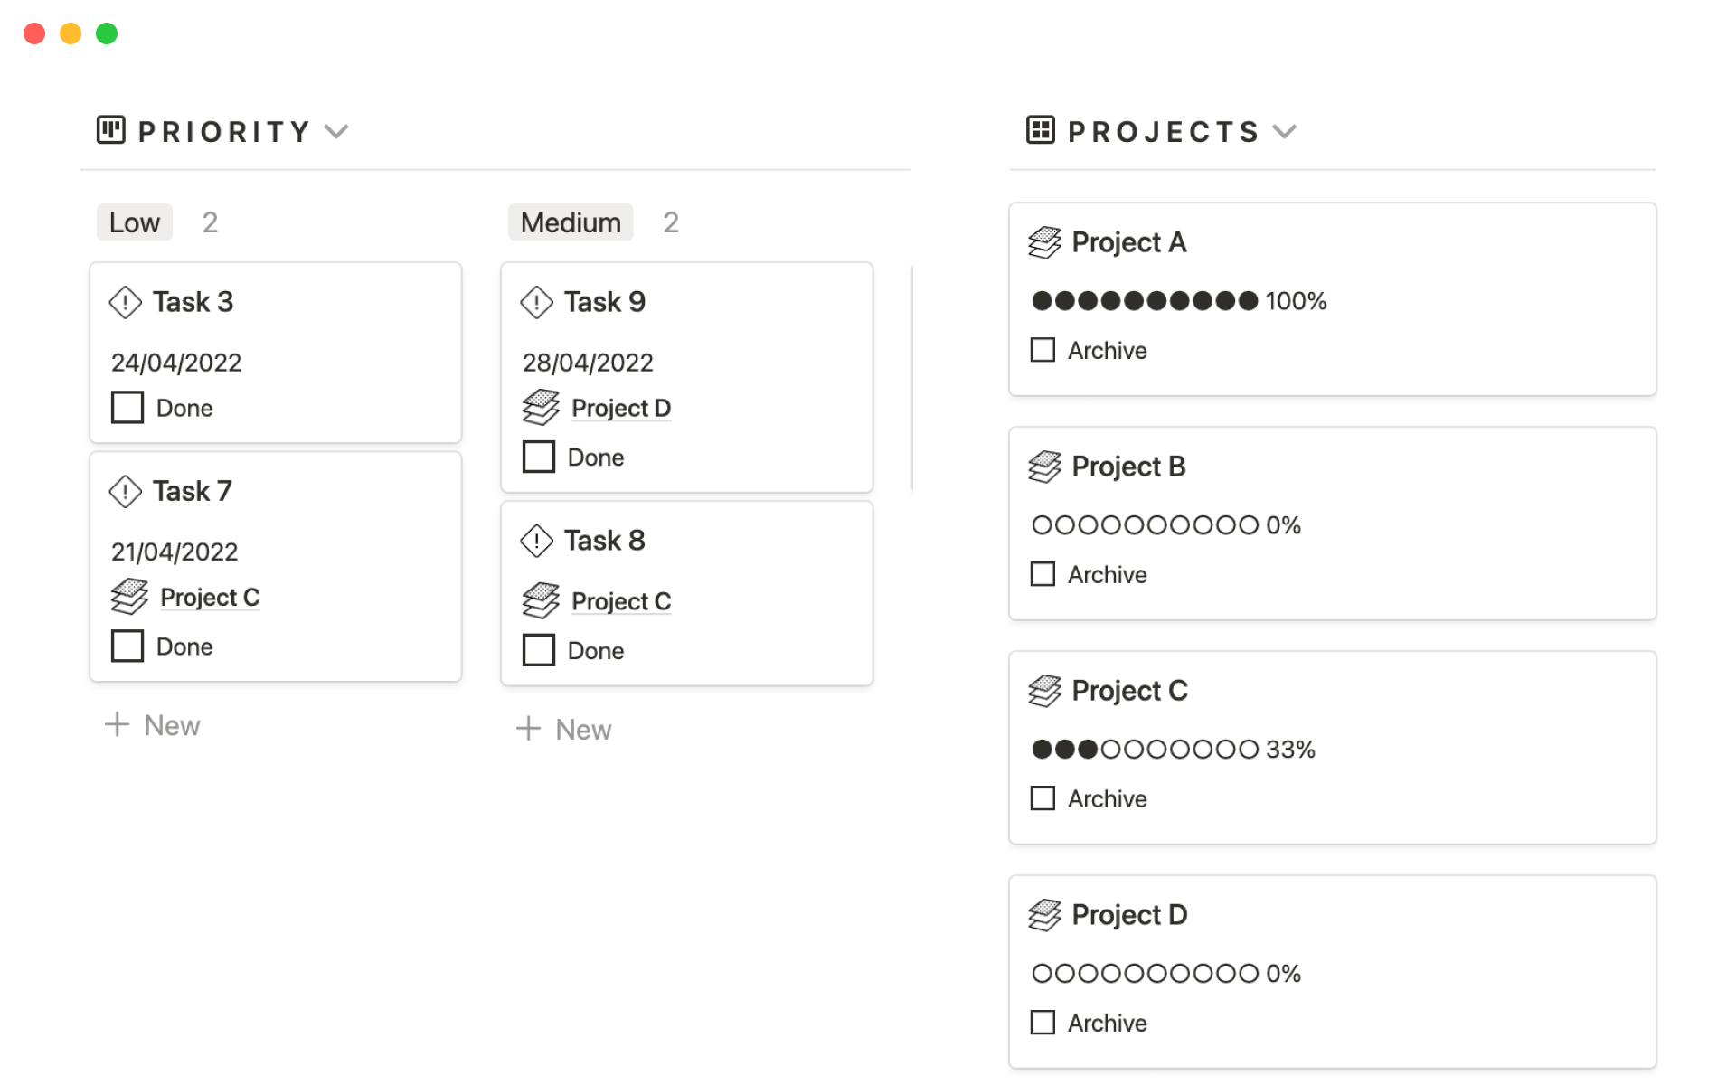Open the Project D link in Task 9
The height and width of the screenshot is (1085, 1736).
tap(620, 409)
